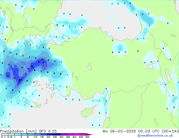Click the "GFS 0.25" model label
Viewport: 179px width, 138px height.
pyautogui.click(x=48, y=131)
